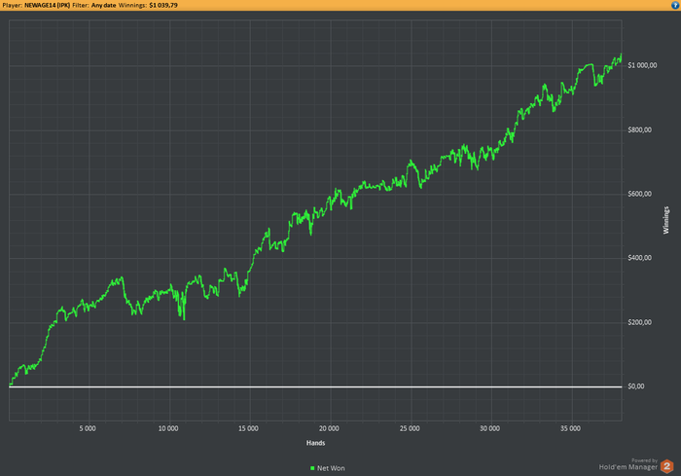The width and height of the screenshot is (681, 476).
Task: Click the 35 000 hands axis tick
Action: 570,428
